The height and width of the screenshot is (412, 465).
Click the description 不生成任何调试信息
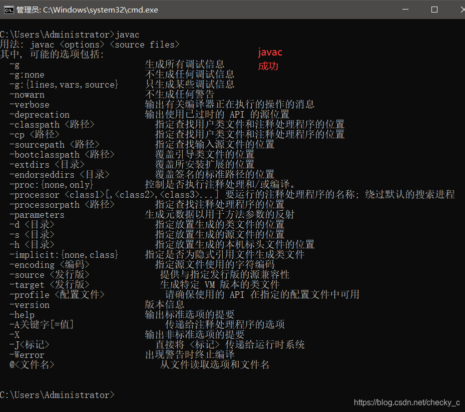click(x=190, y=75)
